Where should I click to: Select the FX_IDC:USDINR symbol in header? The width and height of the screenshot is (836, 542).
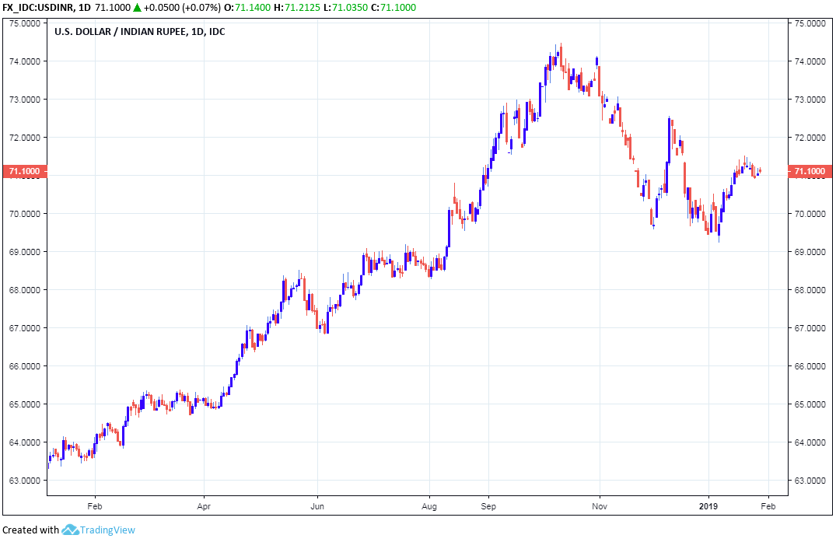click(x=37, y=8)
